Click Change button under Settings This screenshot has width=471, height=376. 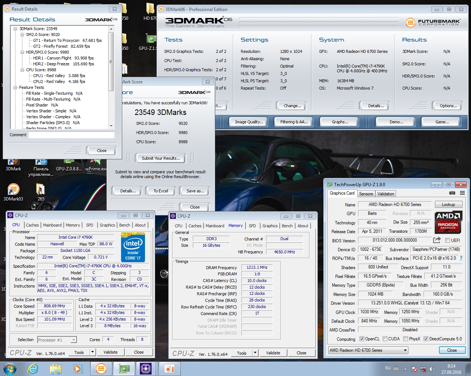tap(292, 106)
